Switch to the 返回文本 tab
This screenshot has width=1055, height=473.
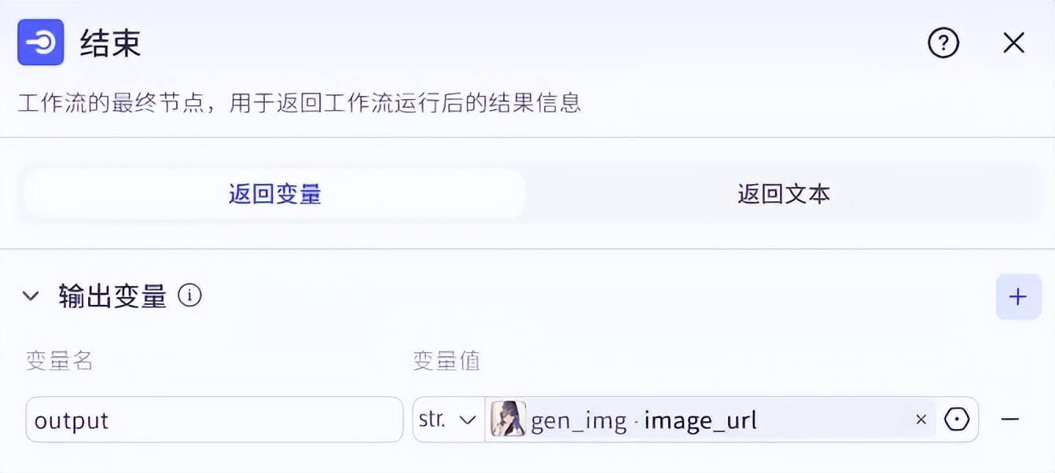(x=784, y=193)
